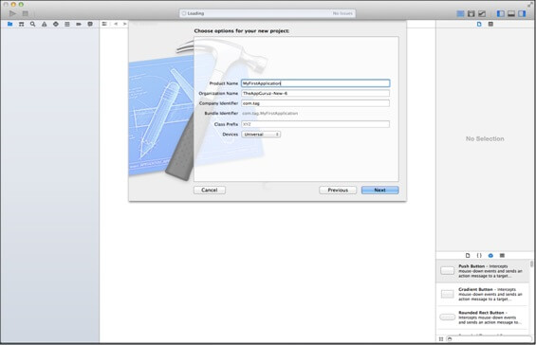
Task: Enter full screen with the corner arrows
Action: pos(530,4)
